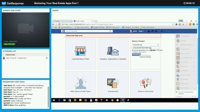This screenshot has width=200, height=112.
Task: Choose the Cause or Community category
Action: coord(146,84)
